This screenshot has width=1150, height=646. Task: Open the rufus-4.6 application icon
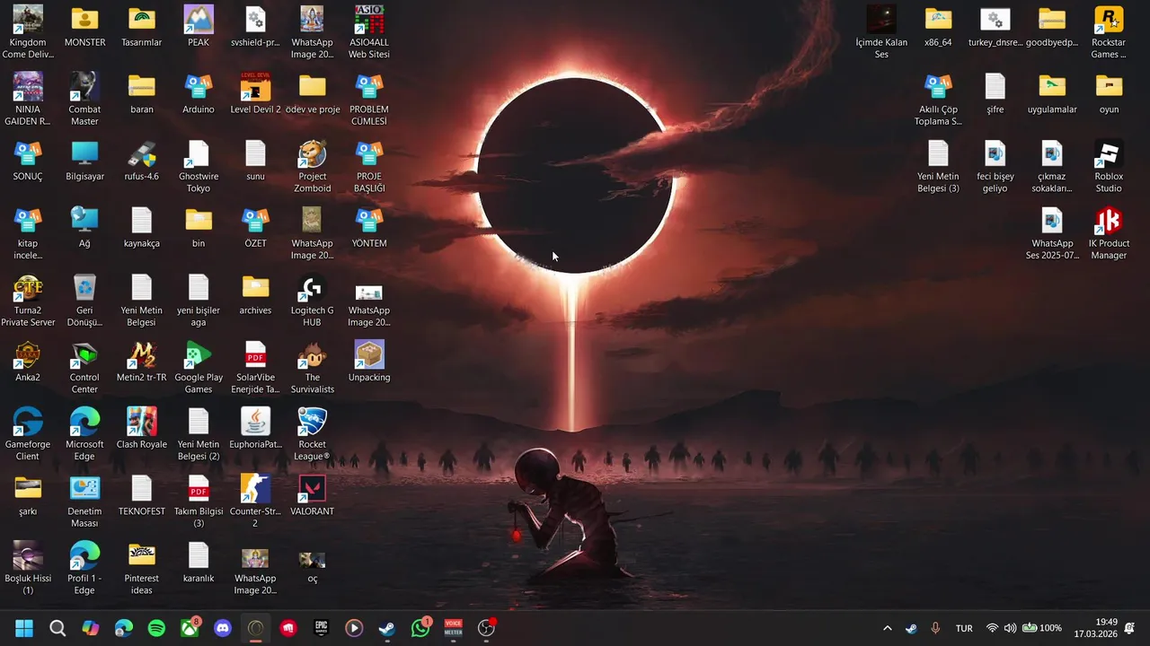pos(142,161)
